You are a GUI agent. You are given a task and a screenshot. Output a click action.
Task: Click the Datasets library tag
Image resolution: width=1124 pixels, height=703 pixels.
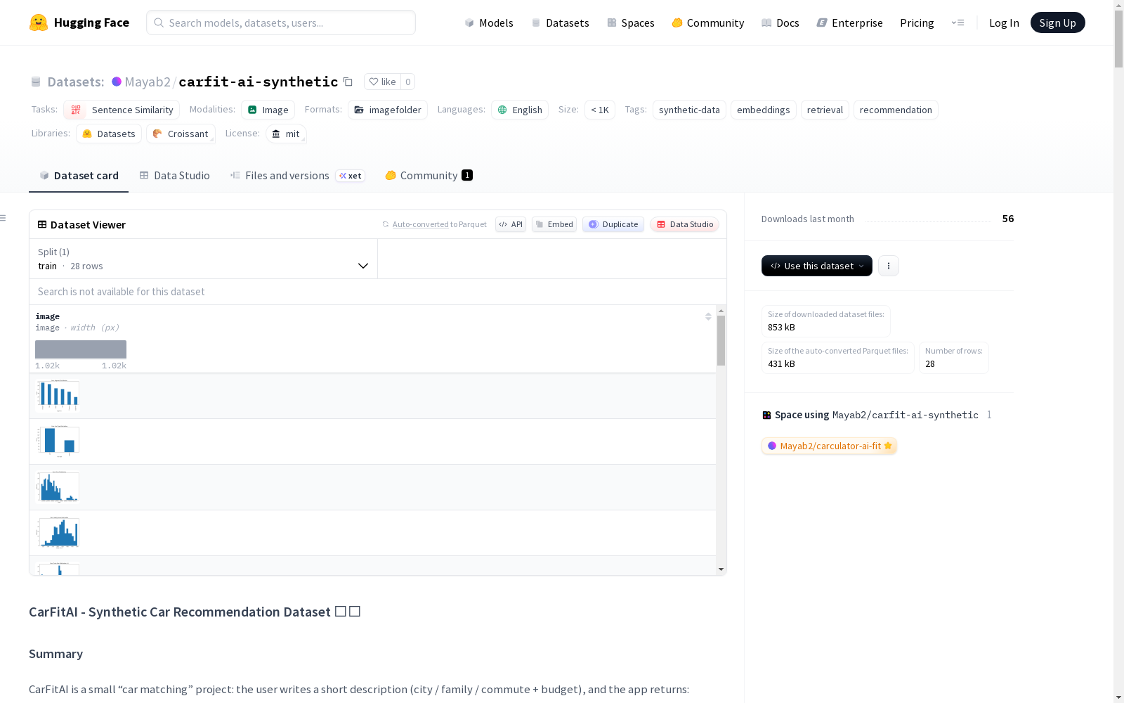coord(109,134)
